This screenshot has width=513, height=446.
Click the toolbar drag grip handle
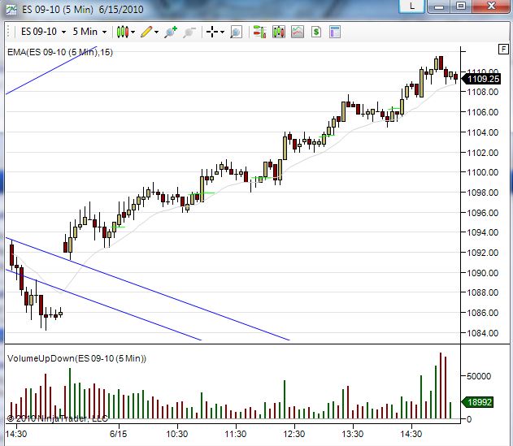(9, 32)
